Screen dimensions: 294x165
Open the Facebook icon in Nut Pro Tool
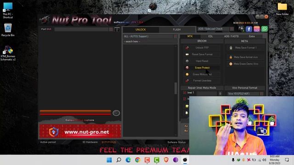point(249,29)
